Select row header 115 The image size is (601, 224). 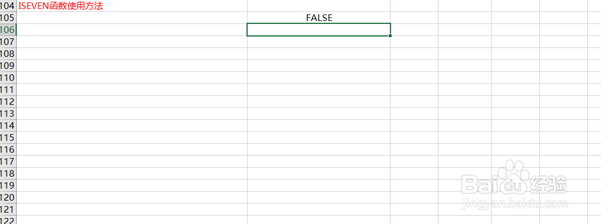tap(8, 138)
